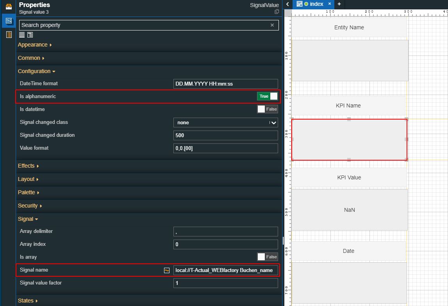
Task: Select the Date label widget
Action: pos(348,251)
